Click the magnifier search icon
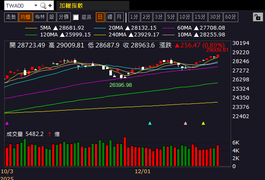 (43, 6)
